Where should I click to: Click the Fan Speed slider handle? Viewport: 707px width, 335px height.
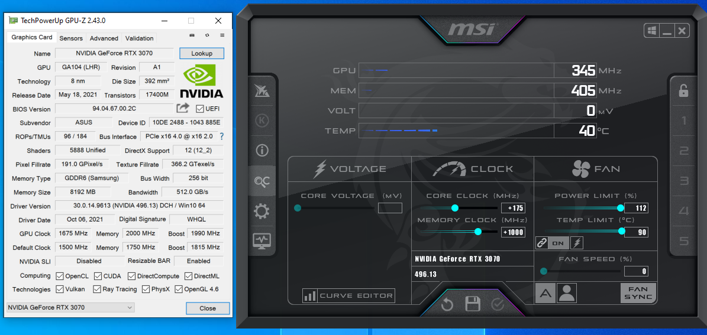[x=543, y=271]
